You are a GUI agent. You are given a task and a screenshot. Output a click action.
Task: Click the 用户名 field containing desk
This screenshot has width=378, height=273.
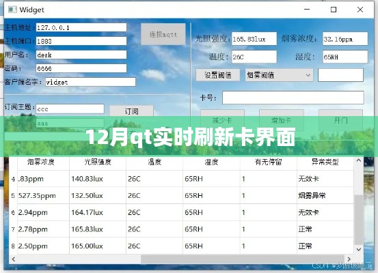81,55
